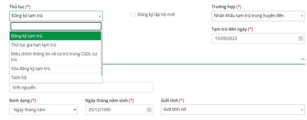Select Điều chỉnh thông tin về cư trú option
The height and width of the screenshot is (120, 307).
[55, 57]
